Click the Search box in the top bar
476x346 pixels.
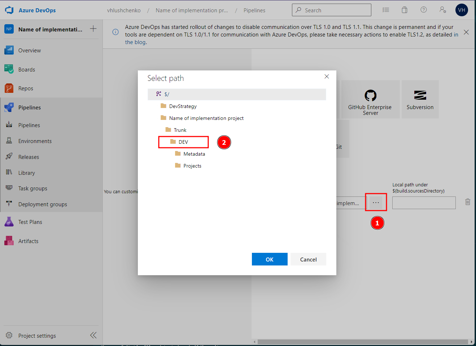click(x=331, y=10)
